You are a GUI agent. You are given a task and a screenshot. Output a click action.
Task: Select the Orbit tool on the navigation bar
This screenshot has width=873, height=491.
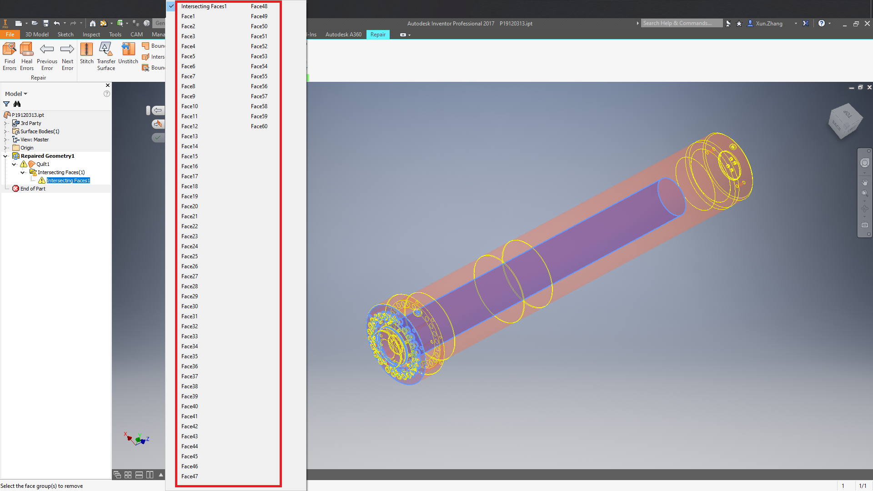865,209
